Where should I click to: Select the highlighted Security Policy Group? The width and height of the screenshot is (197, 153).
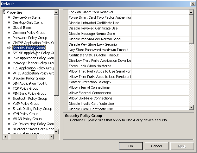[x=29, y=48]
